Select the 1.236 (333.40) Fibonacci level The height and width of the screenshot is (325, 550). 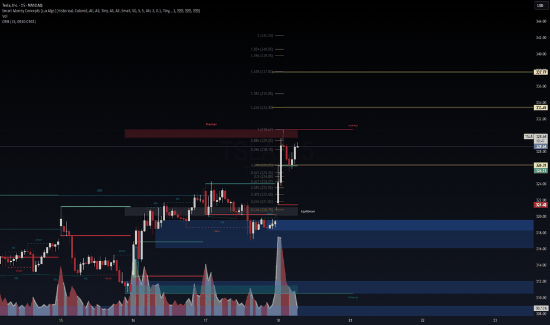[x=261, y=107]
